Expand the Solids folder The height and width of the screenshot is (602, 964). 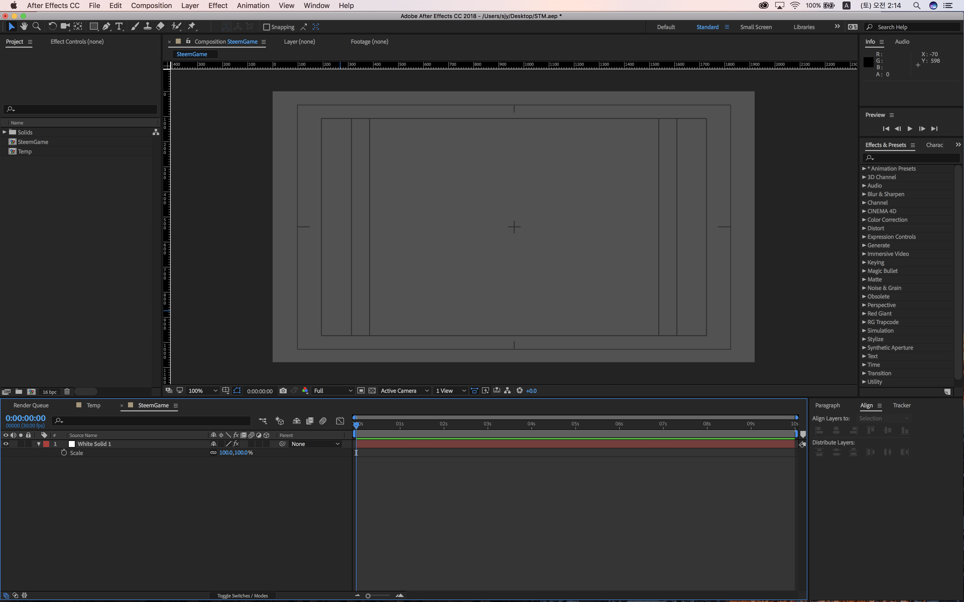[x=4, y=132]
